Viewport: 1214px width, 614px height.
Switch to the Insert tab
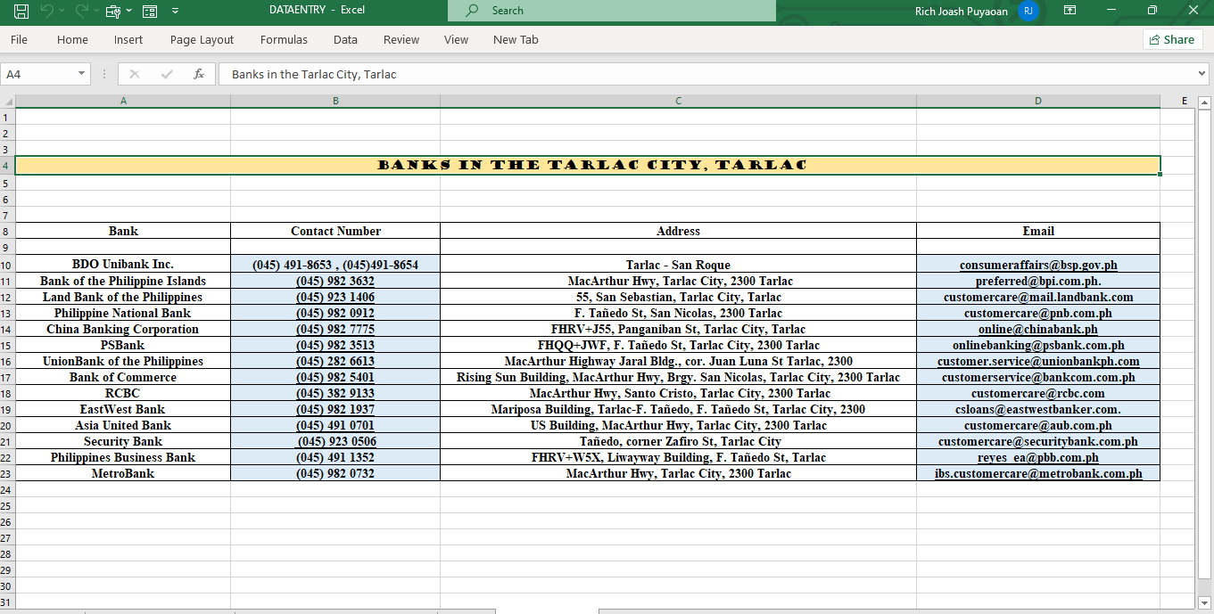[128, 39]
